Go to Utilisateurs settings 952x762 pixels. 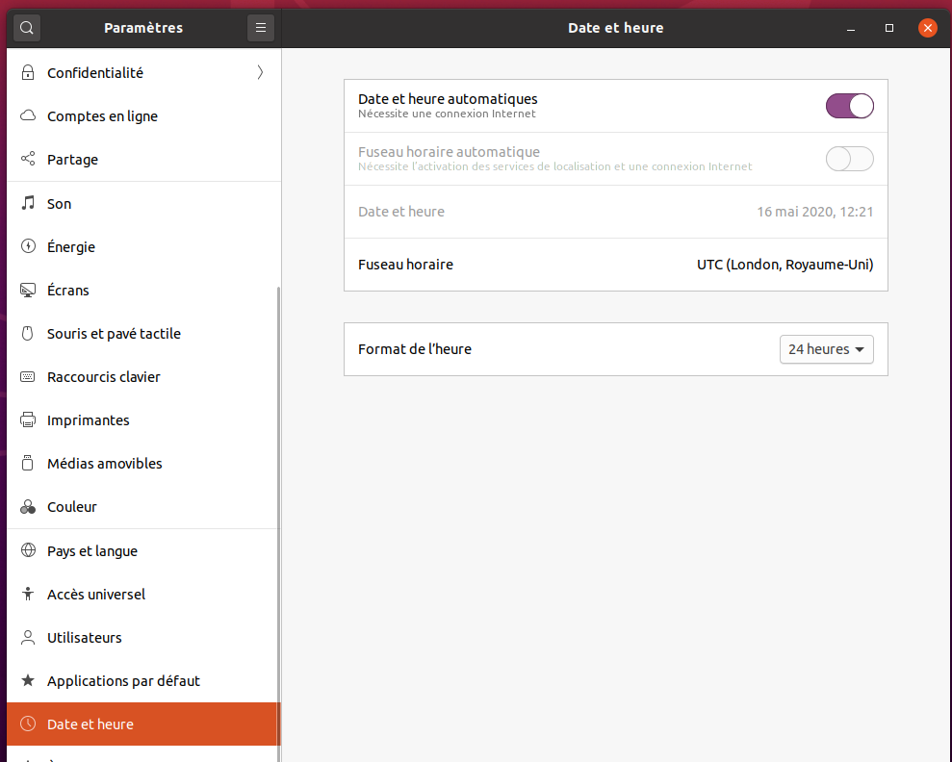143,638
